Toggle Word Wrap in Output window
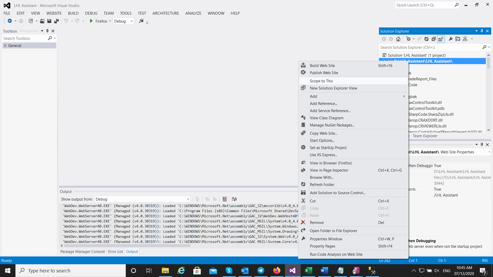Screen dimensions: 493x277 pos(234,199)
